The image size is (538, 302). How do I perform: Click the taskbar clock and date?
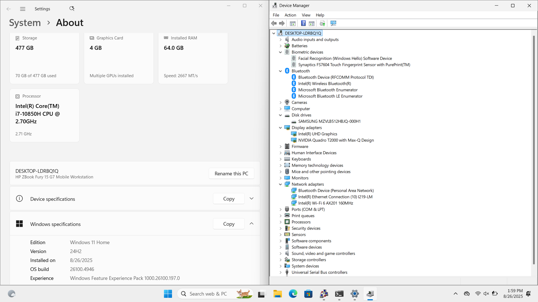pos(513,294)
